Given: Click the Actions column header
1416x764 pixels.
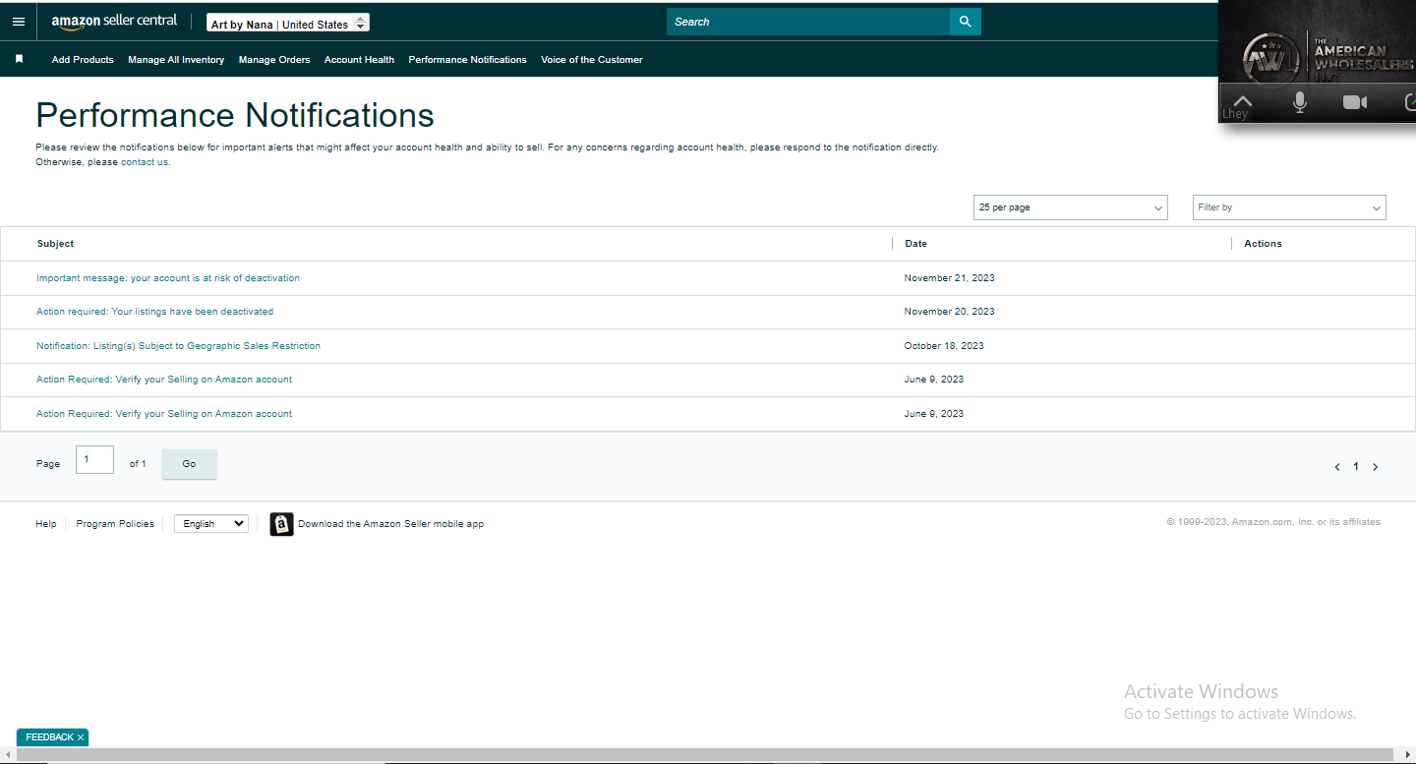Looking at the screenshot, I should point(1264,244).
